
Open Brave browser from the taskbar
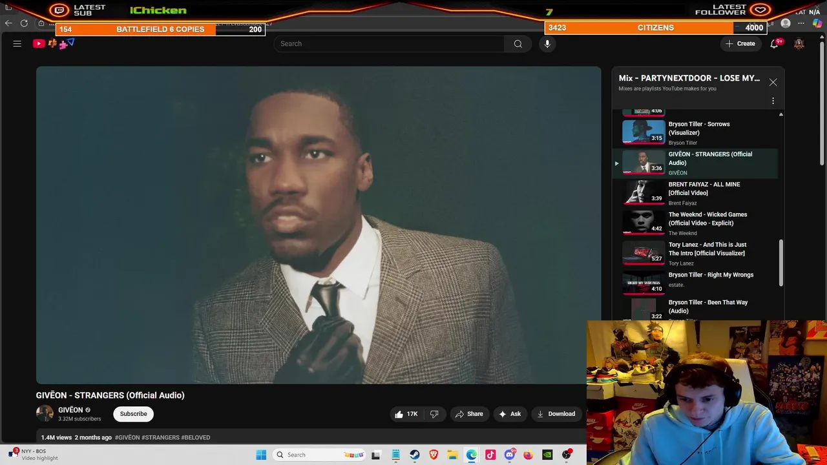coord(434,455)
